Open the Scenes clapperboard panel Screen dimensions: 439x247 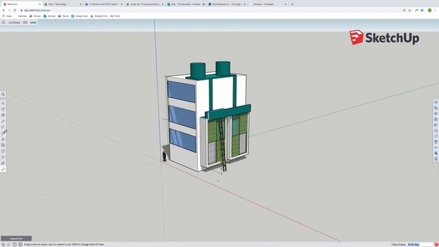click(436, 142)
